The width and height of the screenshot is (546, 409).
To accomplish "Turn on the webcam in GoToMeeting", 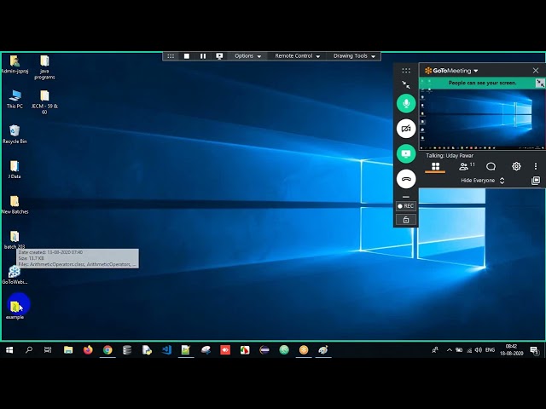I will [406, 129].
